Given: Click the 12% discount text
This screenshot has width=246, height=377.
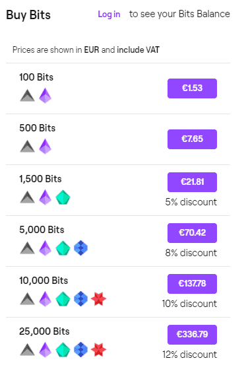Looking at the screenshot, I should [189, 355].
